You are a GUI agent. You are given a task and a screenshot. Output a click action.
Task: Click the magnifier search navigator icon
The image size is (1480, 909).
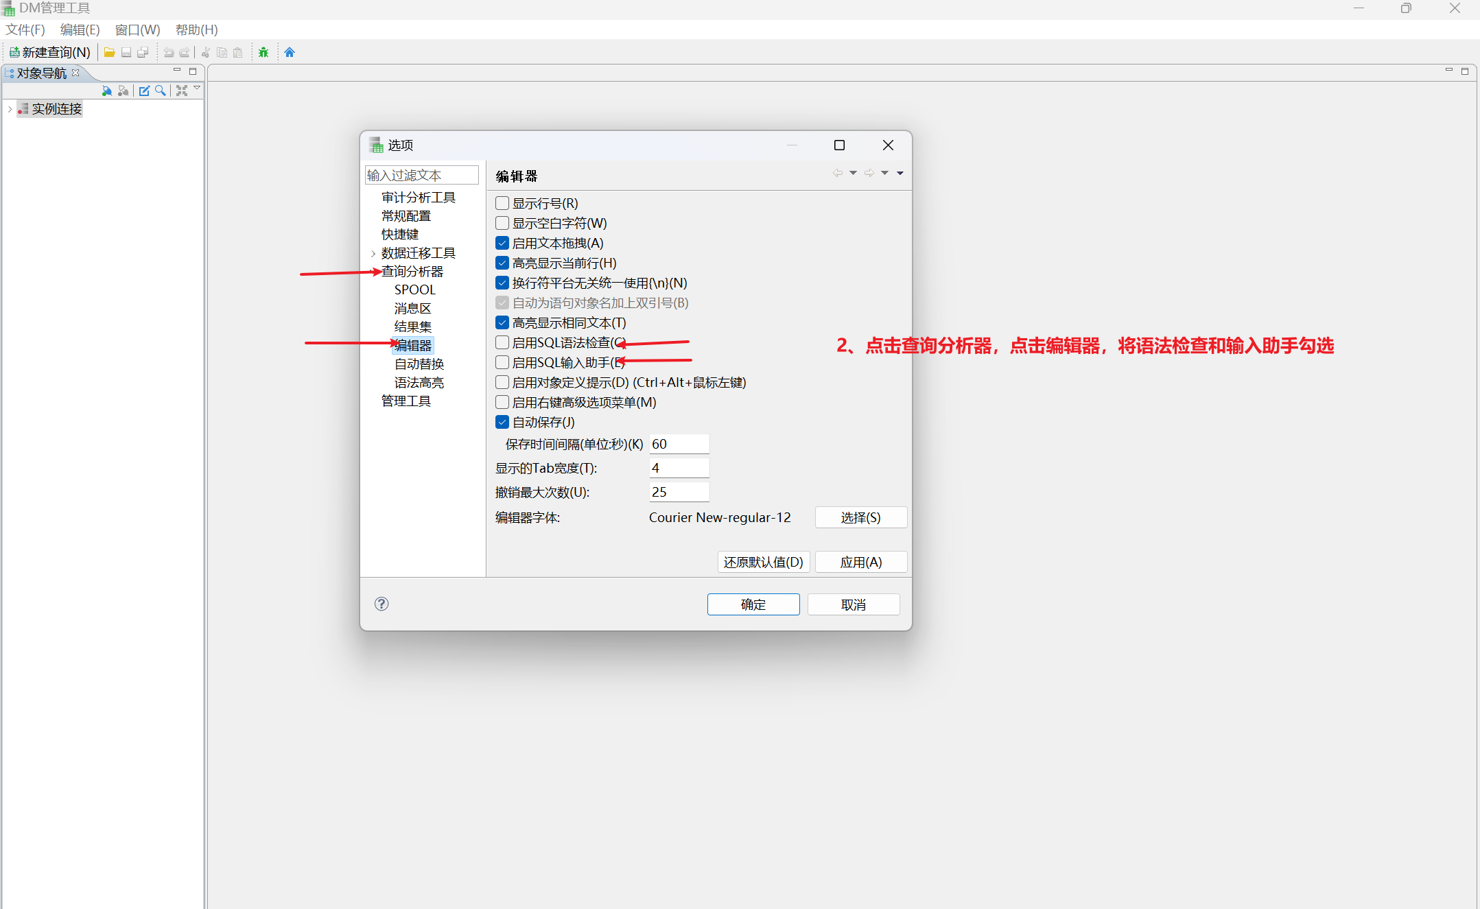[161, 91]
